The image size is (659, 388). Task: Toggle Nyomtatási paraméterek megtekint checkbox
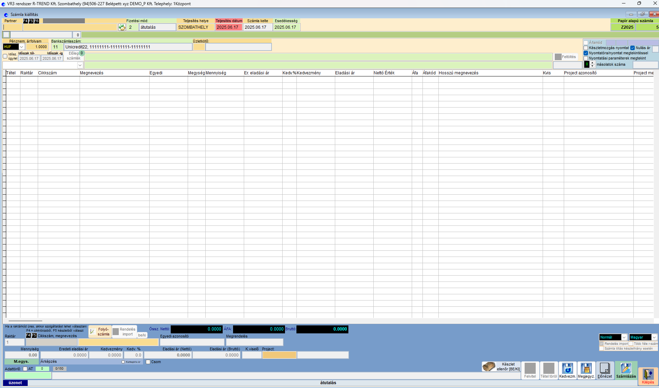[586, 58]
